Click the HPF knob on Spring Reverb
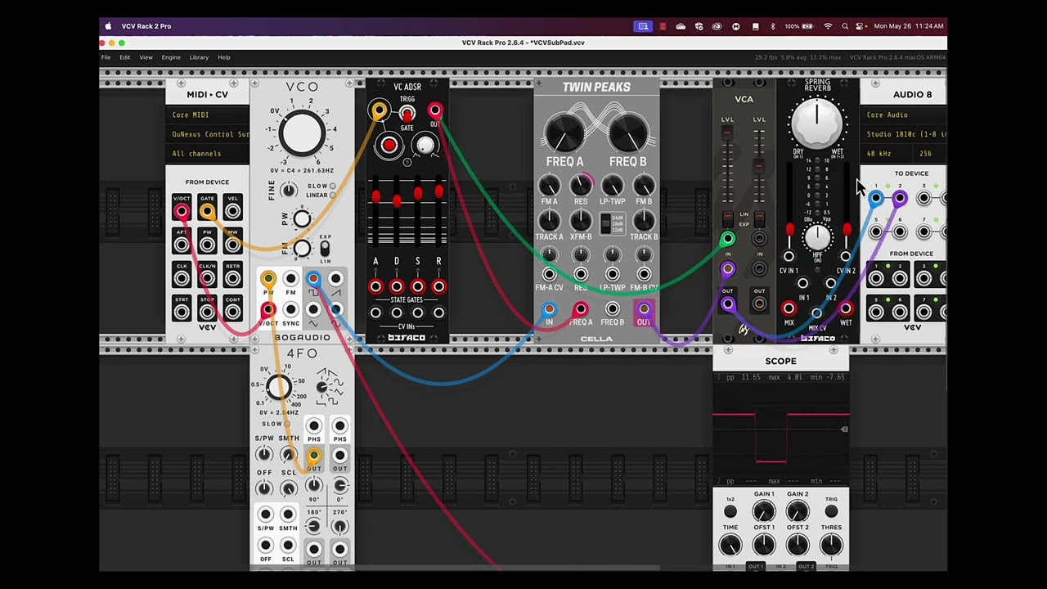Screen dimensions: 1047x589 (x=816, y=238)
